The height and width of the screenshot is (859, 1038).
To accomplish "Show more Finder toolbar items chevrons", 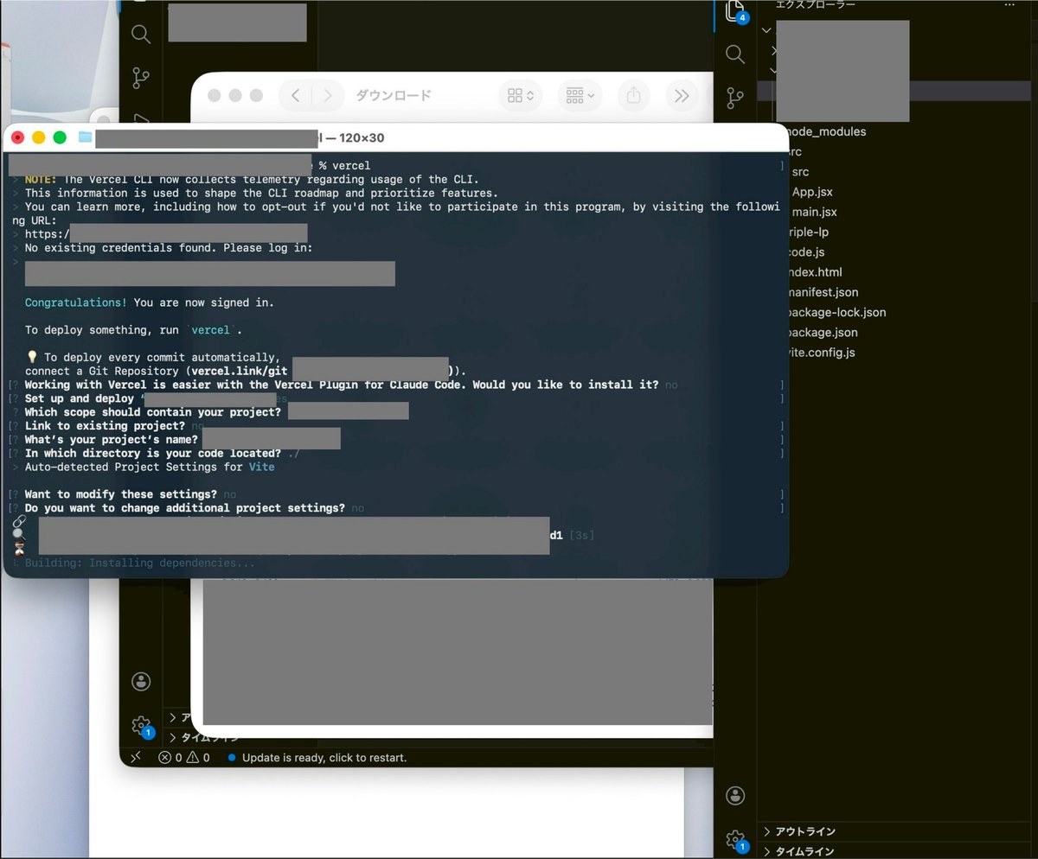I will click(x=682, y=95).
